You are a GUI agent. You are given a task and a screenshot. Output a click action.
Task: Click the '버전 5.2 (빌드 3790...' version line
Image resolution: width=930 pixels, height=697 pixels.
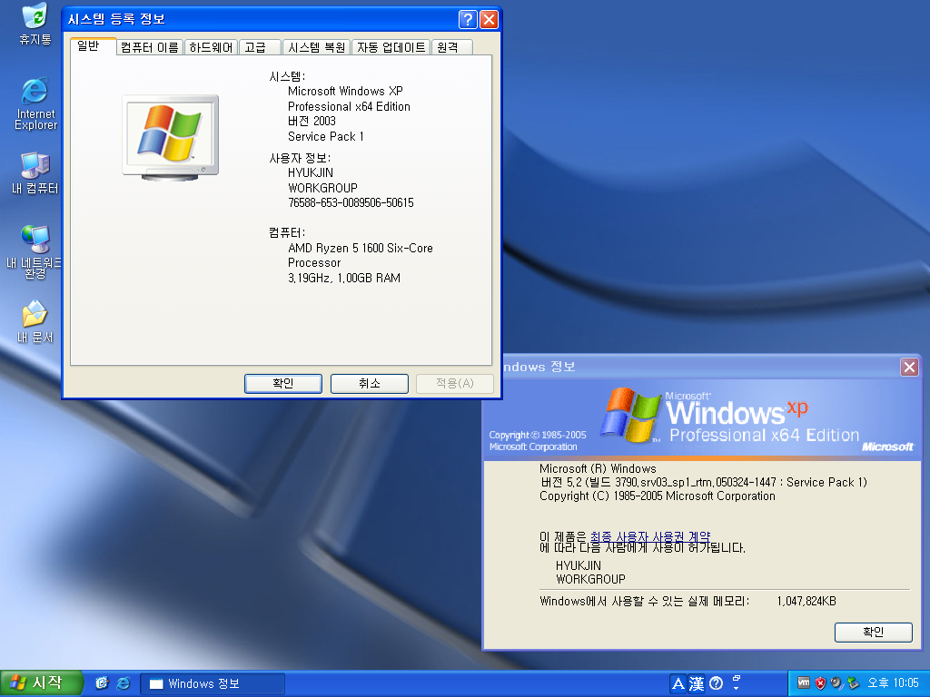(703, 482)
